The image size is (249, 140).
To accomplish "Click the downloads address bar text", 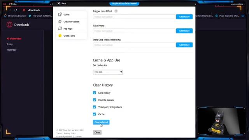I will 34,10.
